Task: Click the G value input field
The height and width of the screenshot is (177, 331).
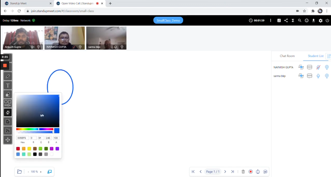Action: click(41, 138)
